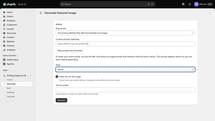This screenshot has width=215, height=121.
Task: Expand the Apps section
Action: point(6,70)
